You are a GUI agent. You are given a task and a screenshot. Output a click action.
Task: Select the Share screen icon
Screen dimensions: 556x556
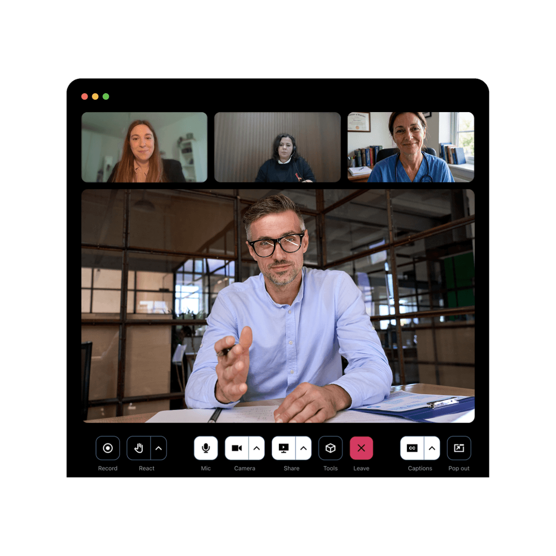click(x=284, y=448)
